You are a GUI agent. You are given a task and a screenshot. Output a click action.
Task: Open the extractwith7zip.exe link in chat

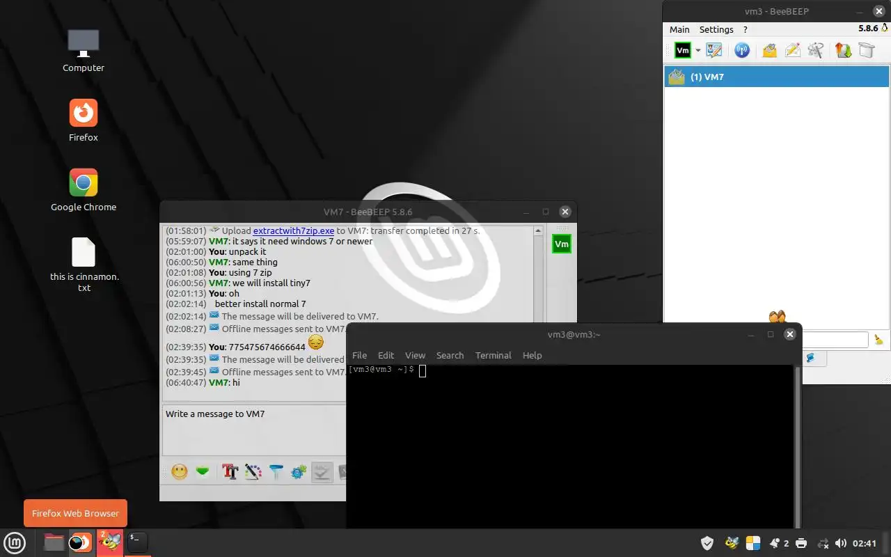(294, 230)
